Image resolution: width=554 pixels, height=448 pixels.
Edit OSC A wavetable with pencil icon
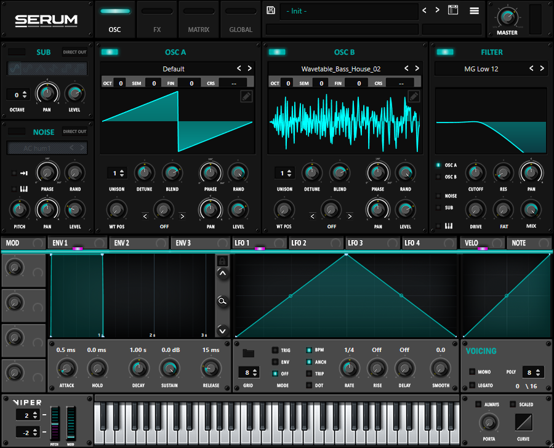(x=246, y=96)
